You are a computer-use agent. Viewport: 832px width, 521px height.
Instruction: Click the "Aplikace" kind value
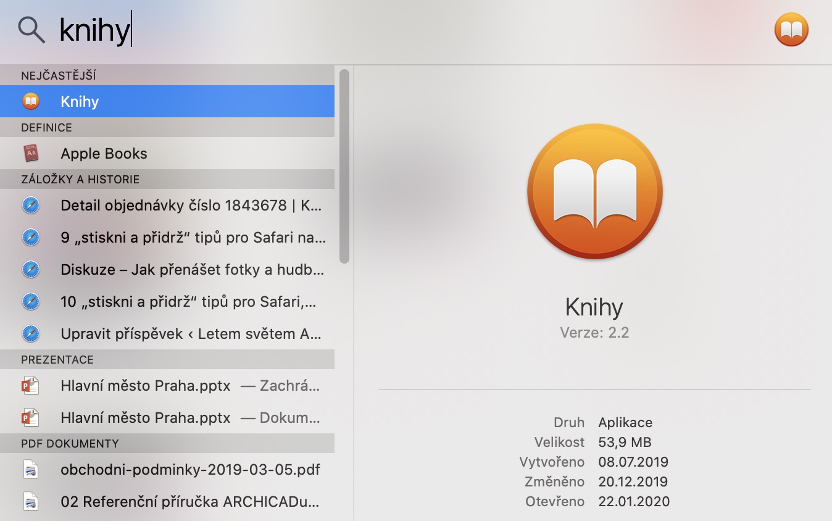(625, 422)
